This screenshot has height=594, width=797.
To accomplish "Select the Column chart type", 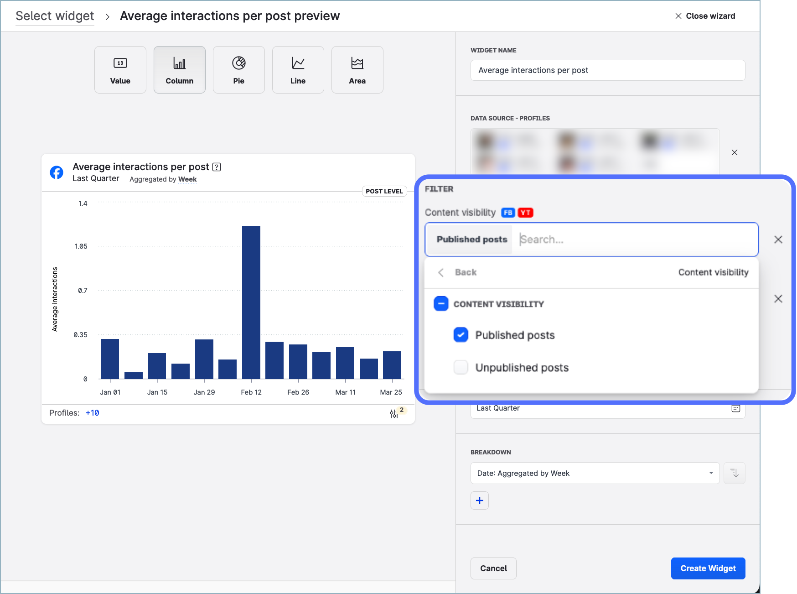I will click(x=179, y=69).
